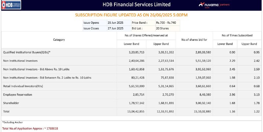The image size is (263, 132).
Task: Select RII subscription value '0.64'
Action: [x=232, y=86]
